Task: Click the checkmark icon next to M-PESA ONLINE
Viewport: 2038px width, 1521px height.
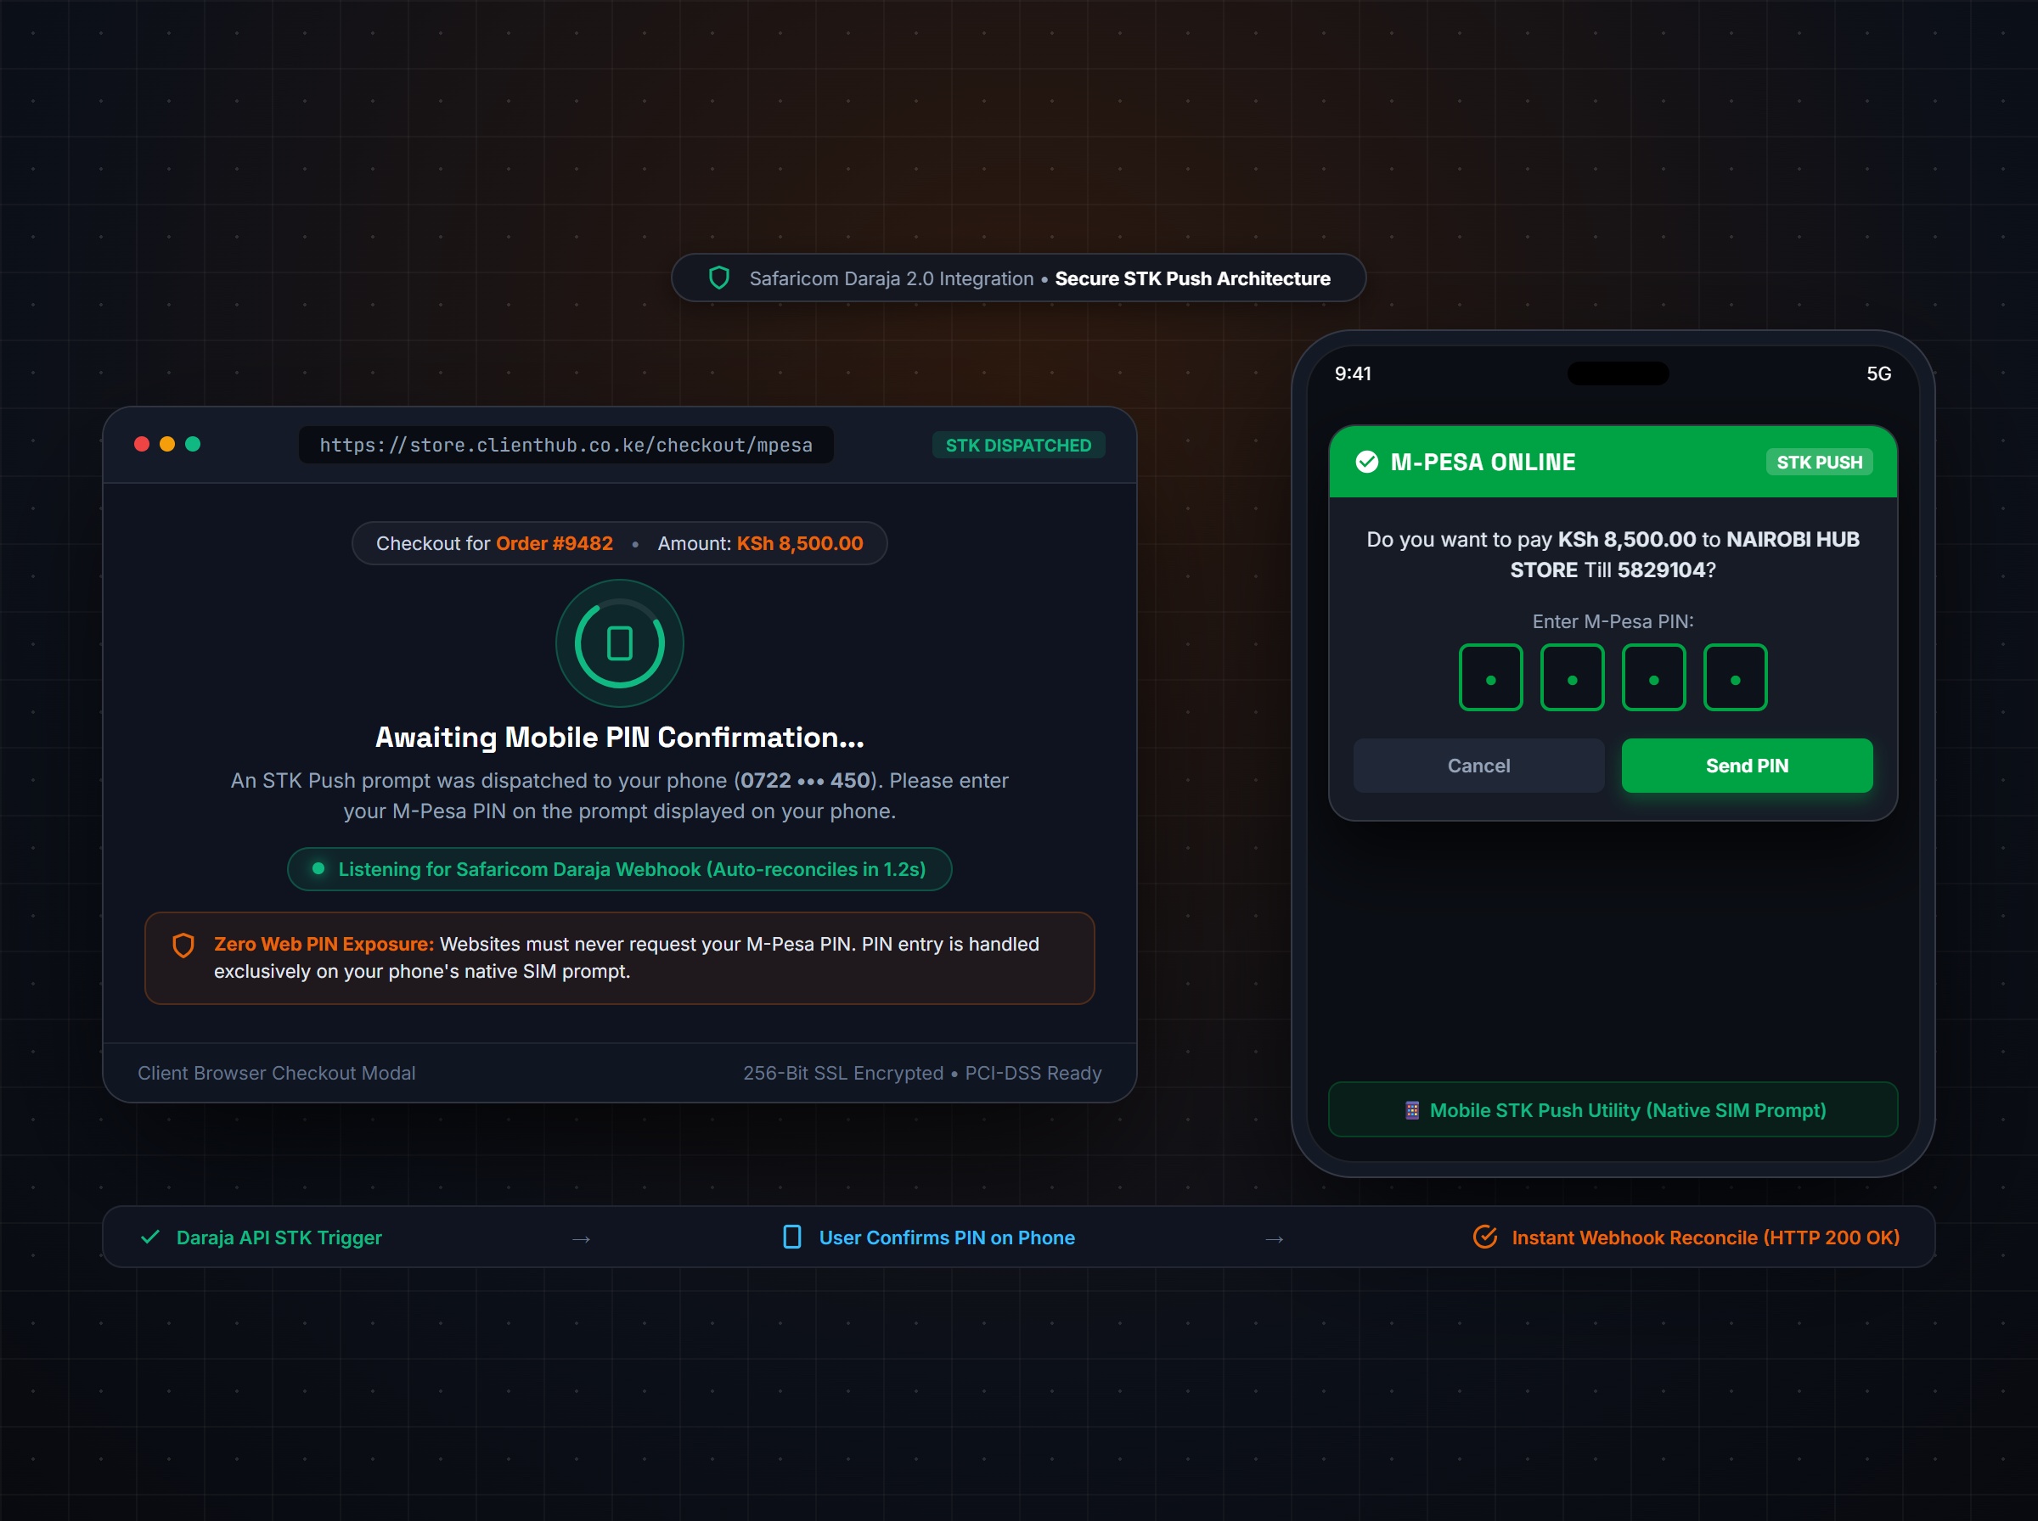Action: pyautogui.click(x=1367, y=463)
